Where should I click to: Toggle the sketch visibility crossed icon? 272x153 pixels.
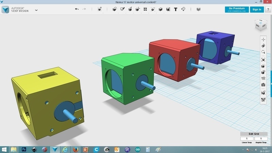(x=263, y=100)
